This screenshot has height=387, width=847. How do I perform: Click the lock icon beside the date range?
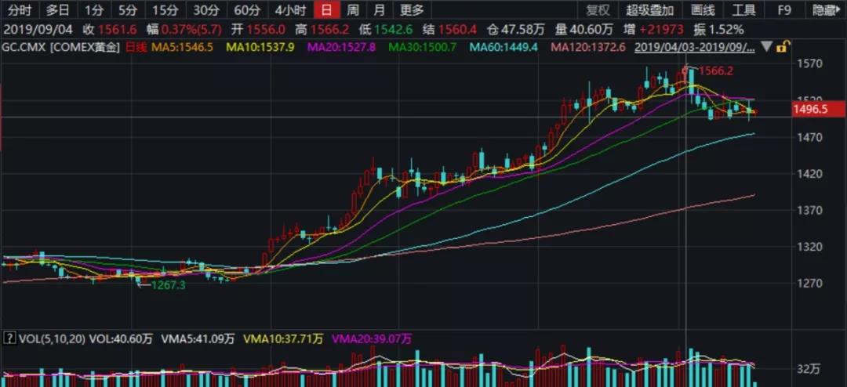[781, 47]
